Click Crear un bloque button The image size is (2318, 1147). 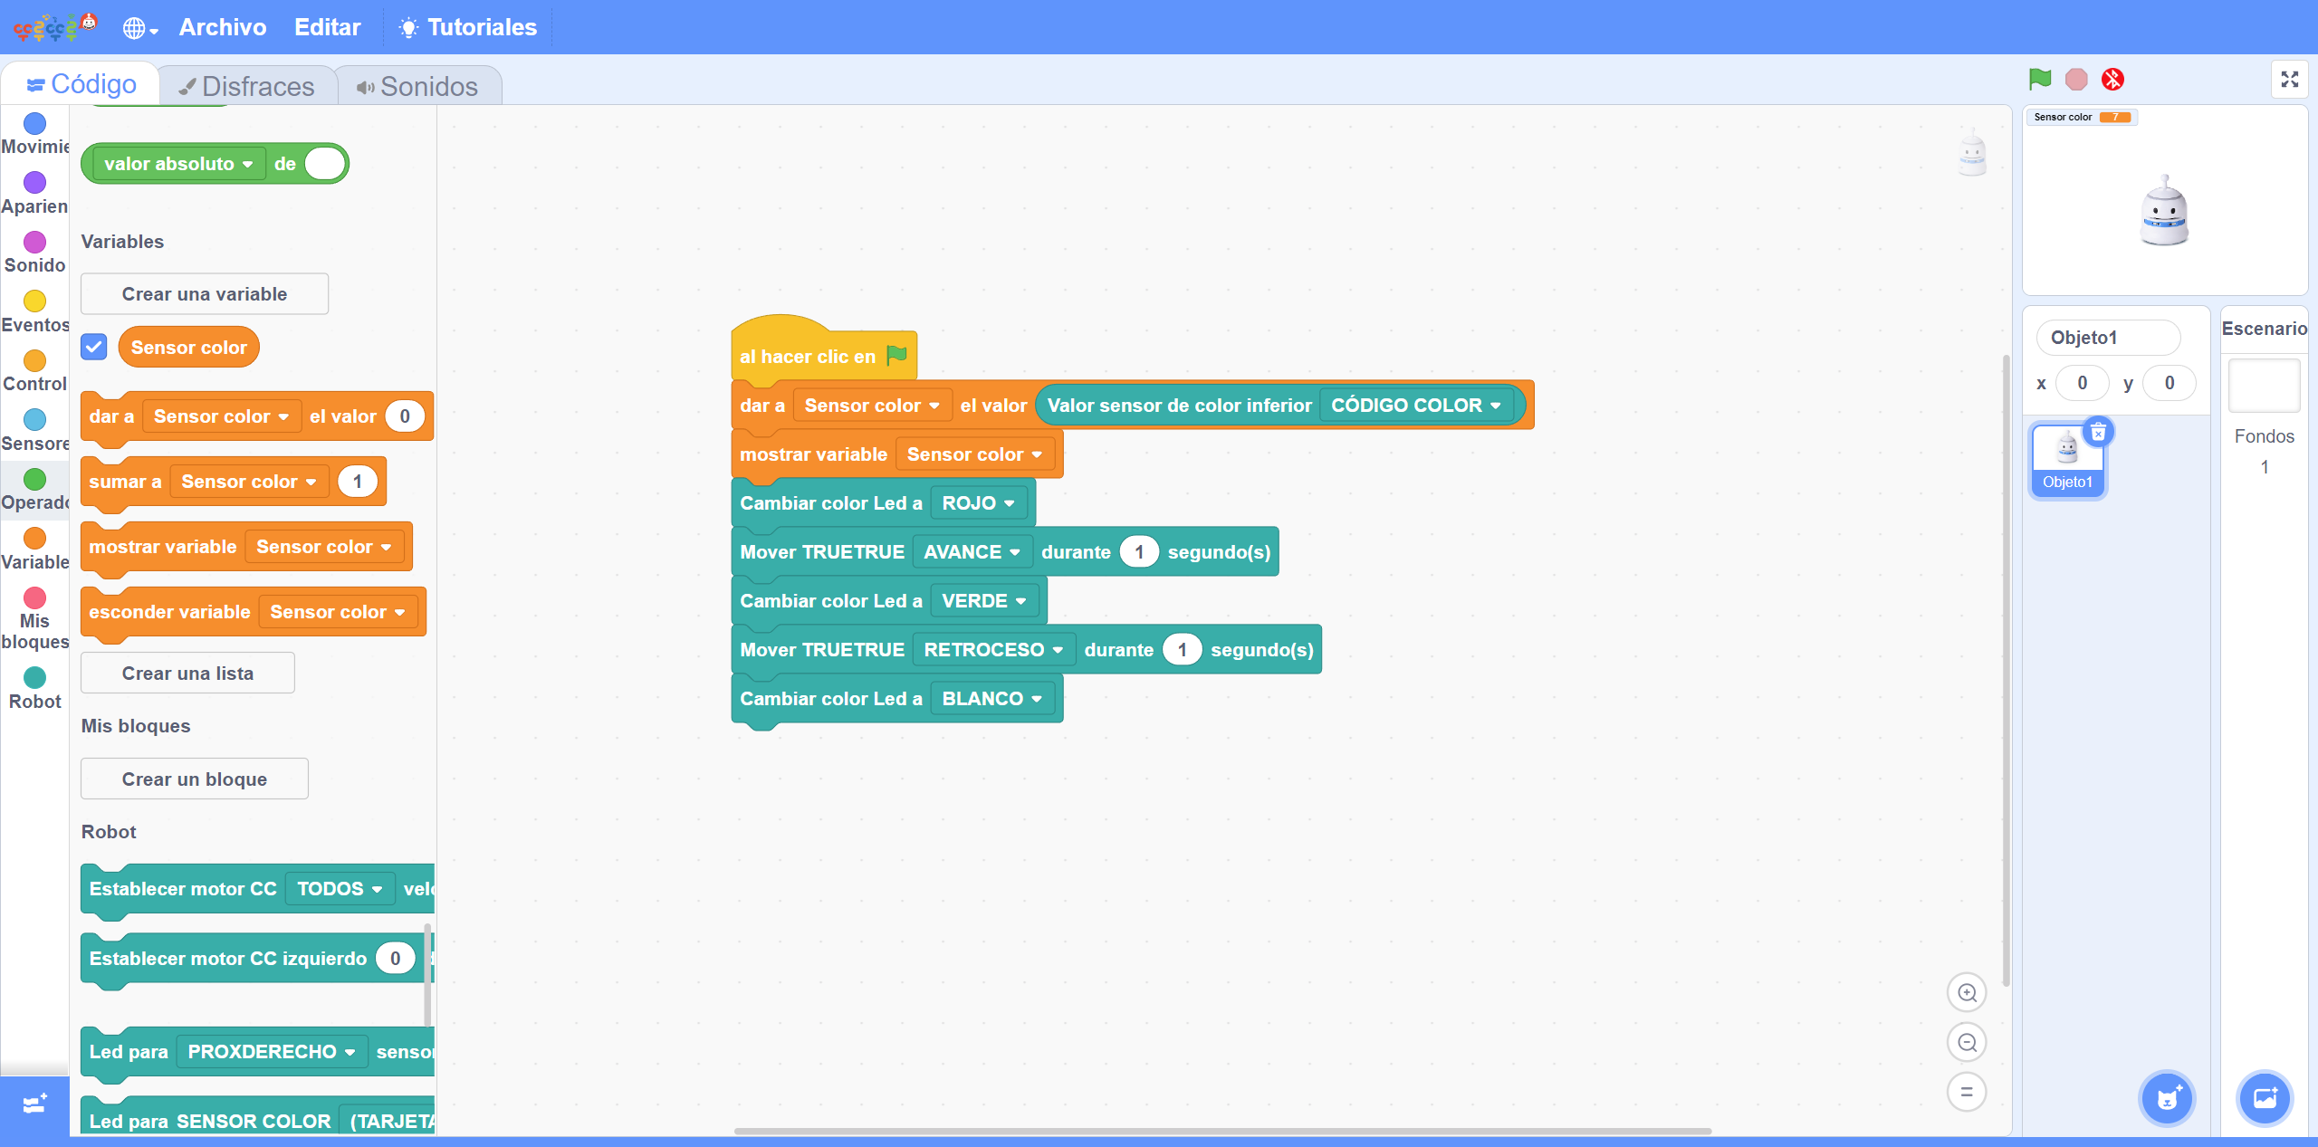[x=195, y=779]
